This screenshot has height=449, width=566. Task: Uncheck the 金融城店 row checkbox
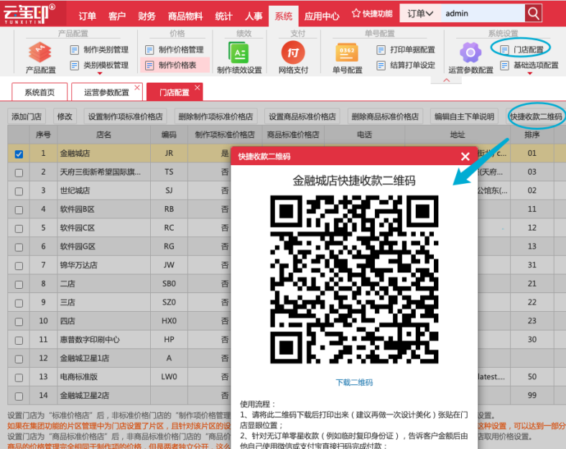[19, 154]
